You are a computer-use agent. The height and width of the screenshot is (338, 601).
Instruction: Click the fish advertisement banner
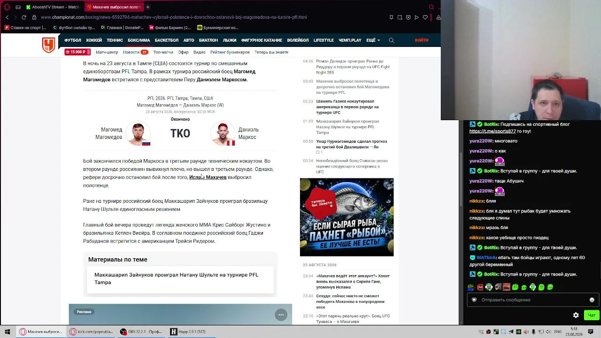347,217
